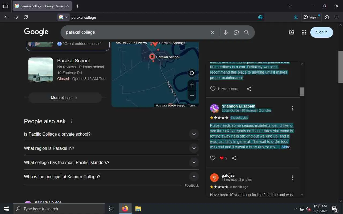
Task: Focus the Google search input field
Action: (137, 32)
